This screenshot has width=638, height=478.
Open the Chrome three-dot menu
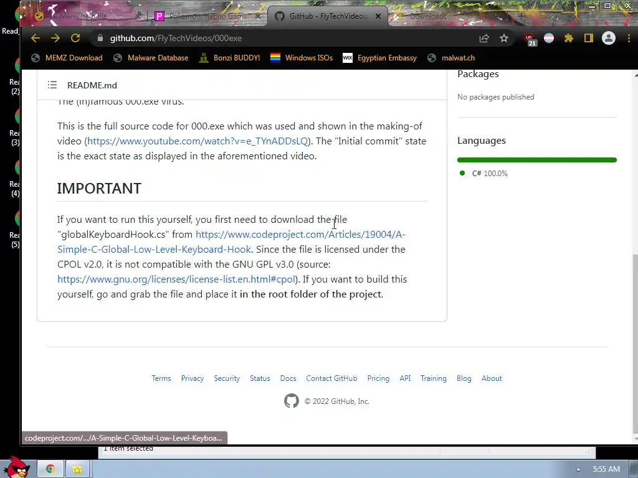click(x=629, y=38)
